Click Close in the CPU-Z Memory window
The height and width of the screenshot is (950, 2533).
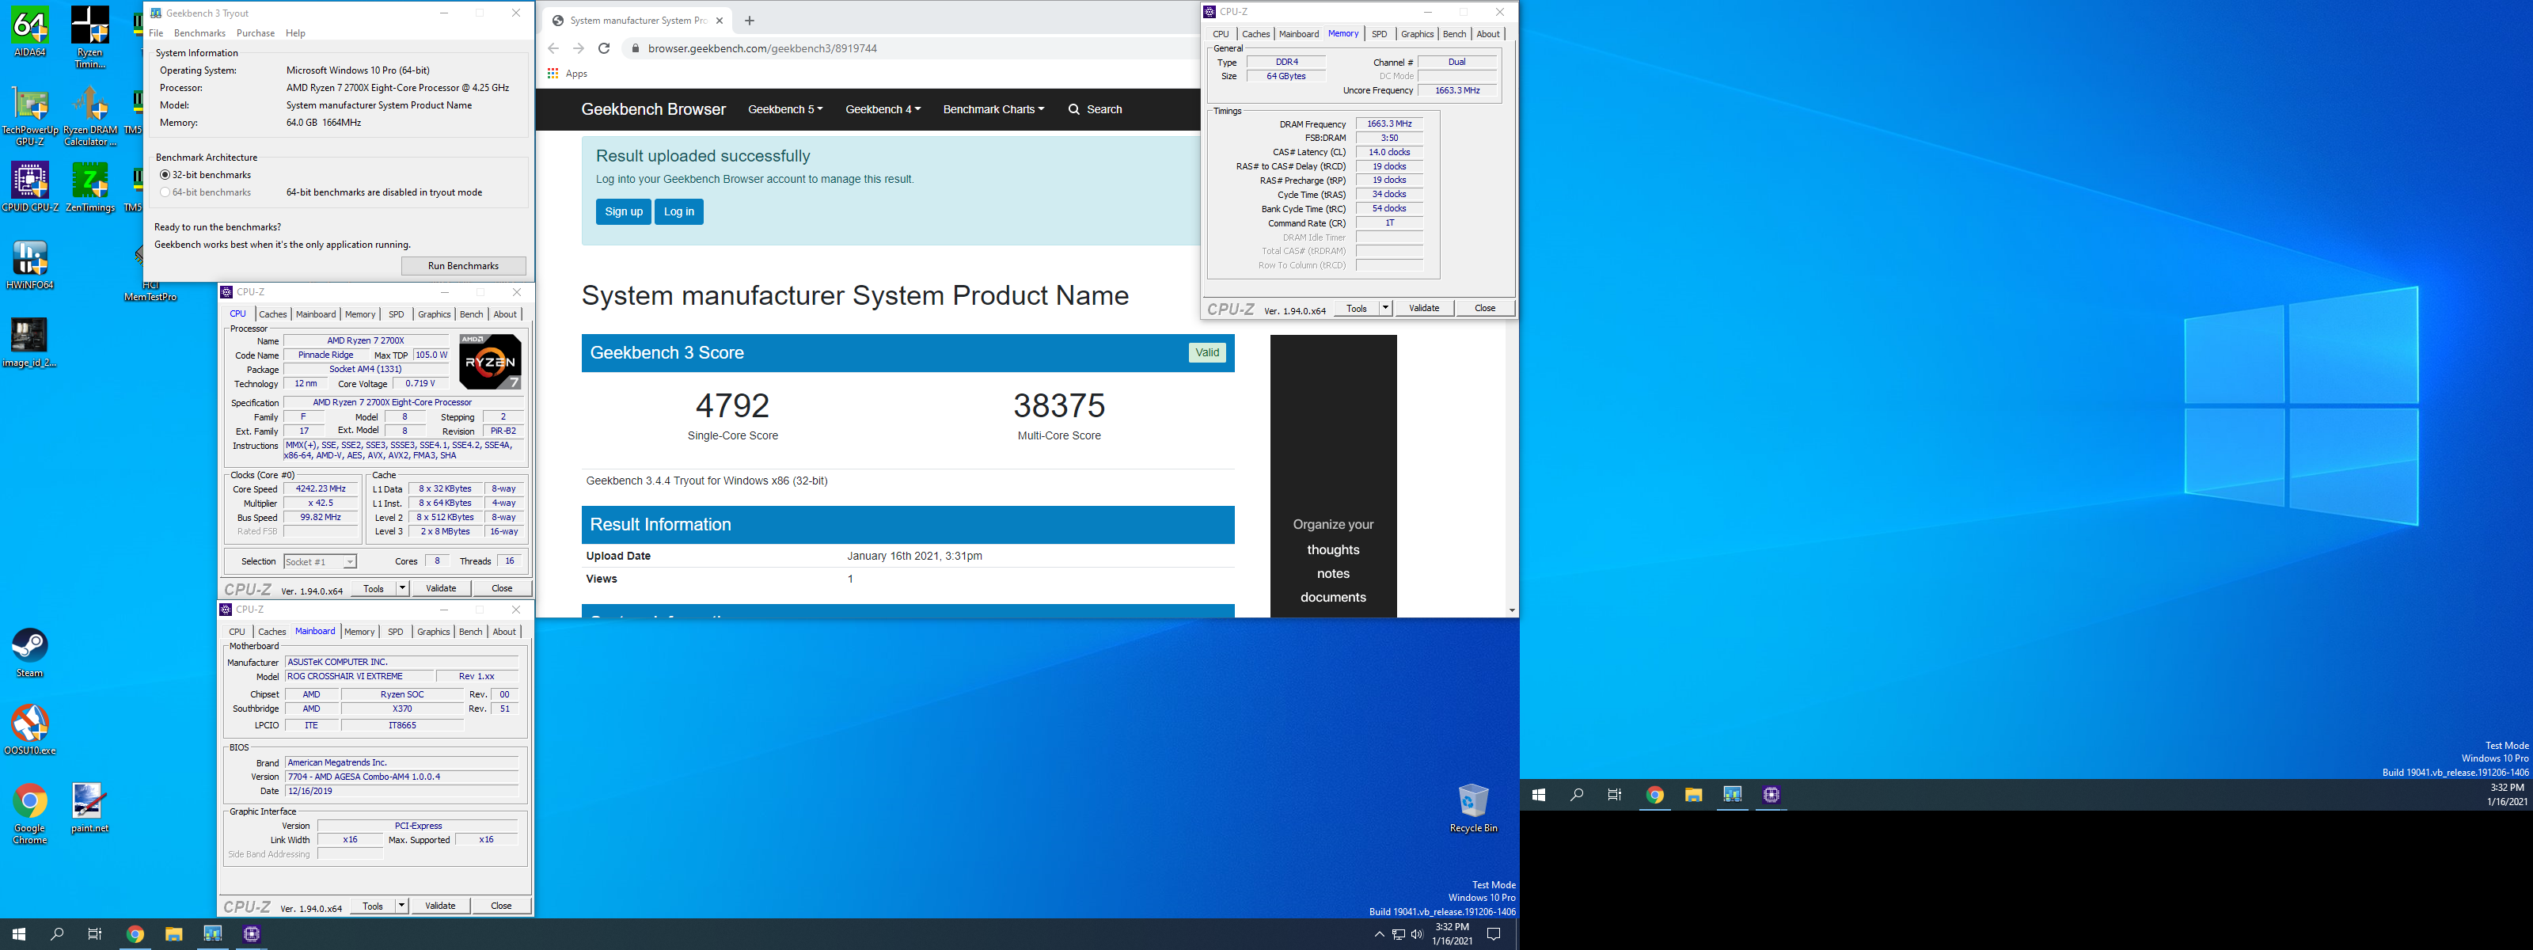pos(1485,308)
